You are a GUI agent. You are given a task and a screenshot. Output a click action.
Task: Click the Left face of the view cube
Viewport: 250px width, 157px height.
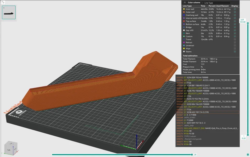click(9, 150)
